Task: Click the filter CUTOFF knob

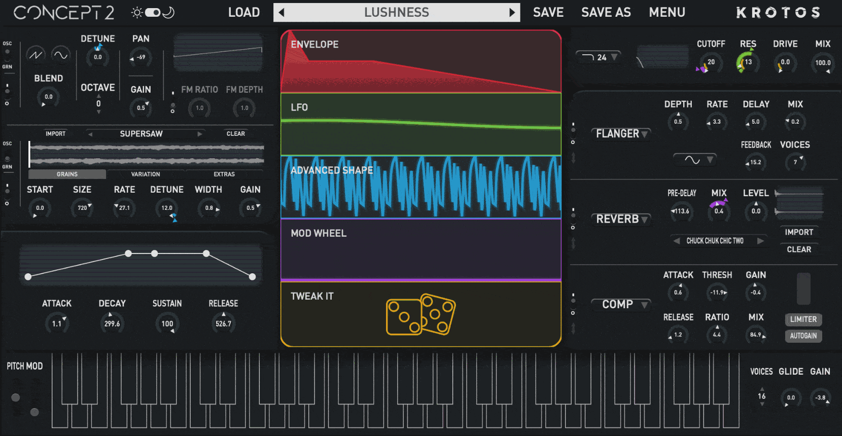Action: pos(711,62)
